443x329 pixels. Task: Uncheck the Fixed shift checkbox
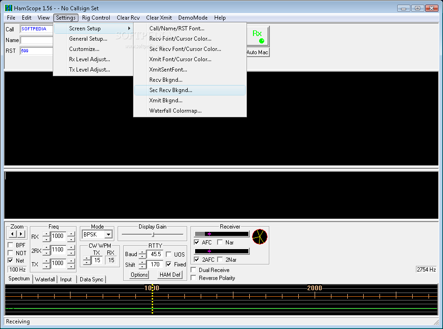(x=169, y=264)
